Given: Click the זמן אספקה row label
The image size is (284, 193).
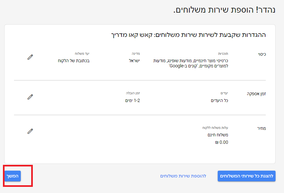Looking at the screenshot, I should [256, 94].
